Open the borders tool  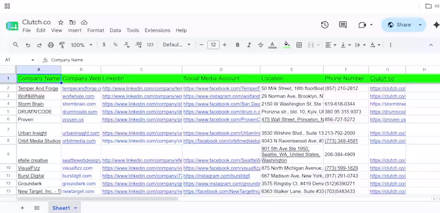tap(299, 45)
